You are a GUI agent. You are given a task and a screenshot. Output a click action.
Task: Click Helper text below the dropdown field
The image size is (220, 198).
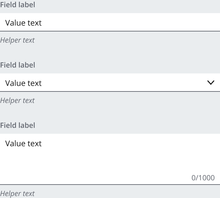(x=17, y=101)
